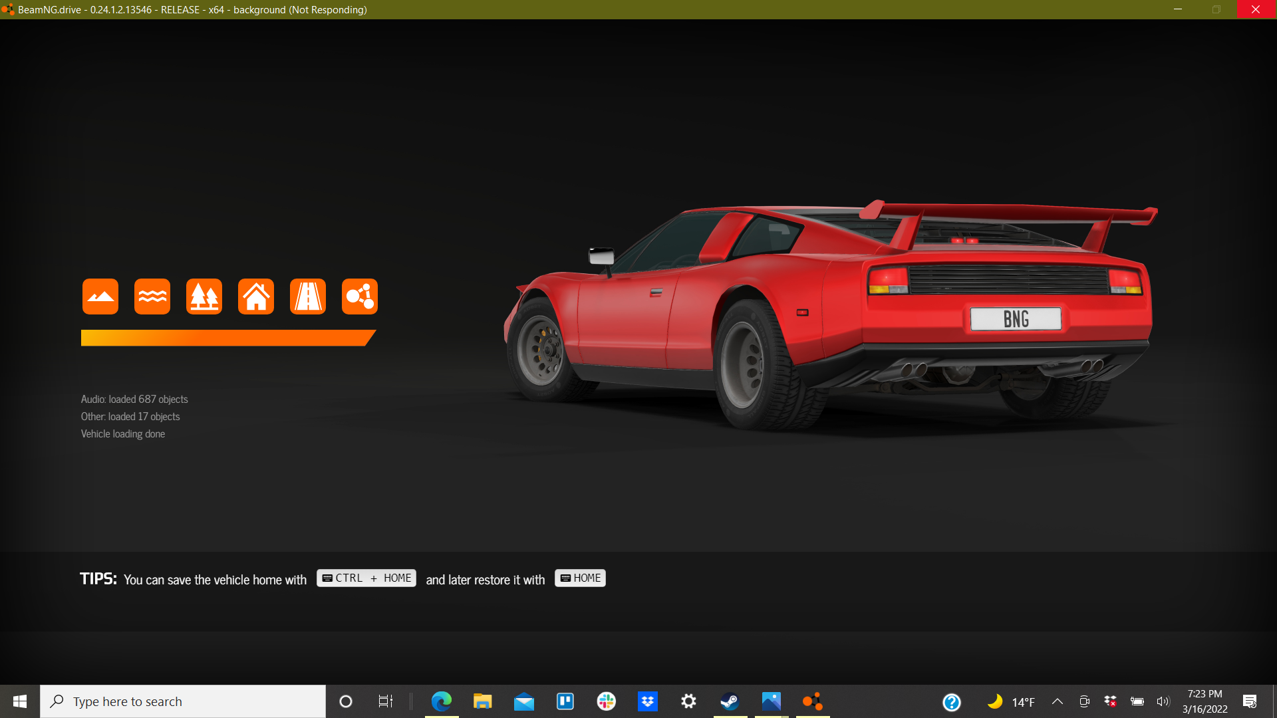The height and width of the screenshot is (718, 1277).
Task: Open Dropbox from the taskbar
Action: (648, 701)
